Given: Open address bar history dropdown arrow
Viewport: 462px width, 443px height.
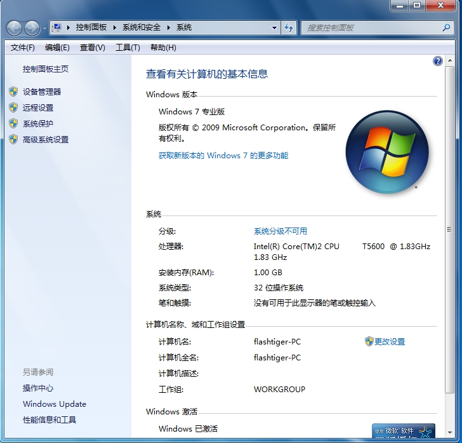Looking at the screenshot, I should pos(274,28).
